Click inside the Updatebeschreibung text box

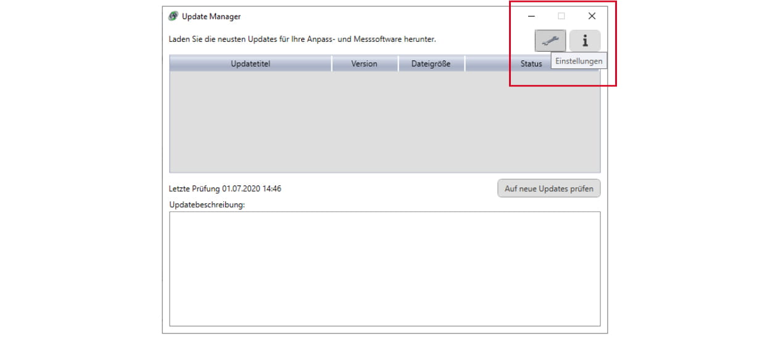pyautogui.click(x=384, y=268)
